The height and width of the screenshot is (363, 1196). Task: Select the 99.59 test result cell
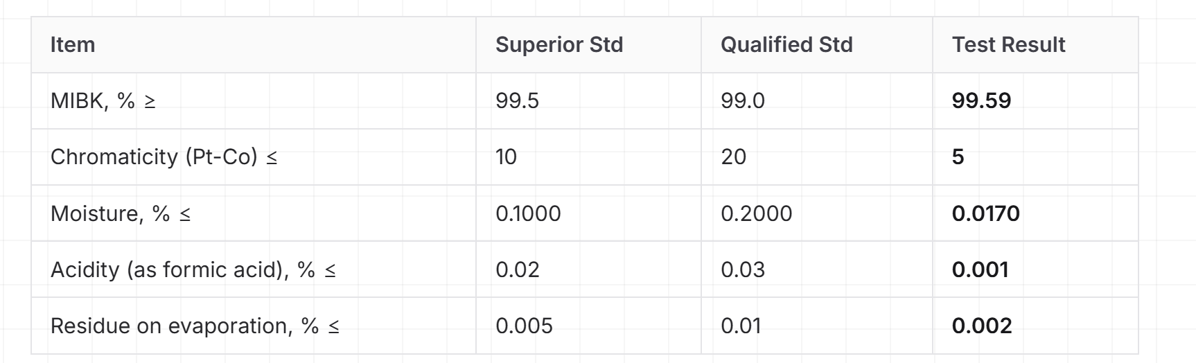click(1035, 101)
